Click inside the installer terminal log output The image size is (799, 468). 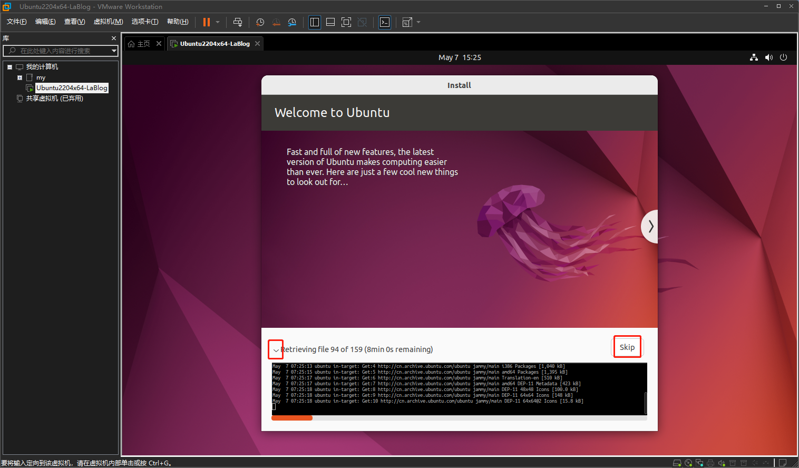(x=457, y=388)
